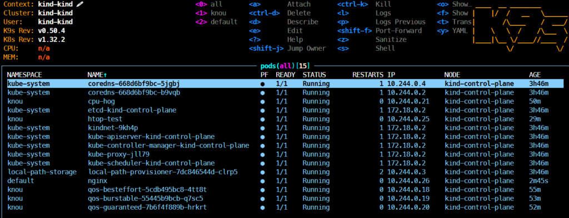Click the Edit <e> command
The image size is (569, 218).
[x=276, y=31]
